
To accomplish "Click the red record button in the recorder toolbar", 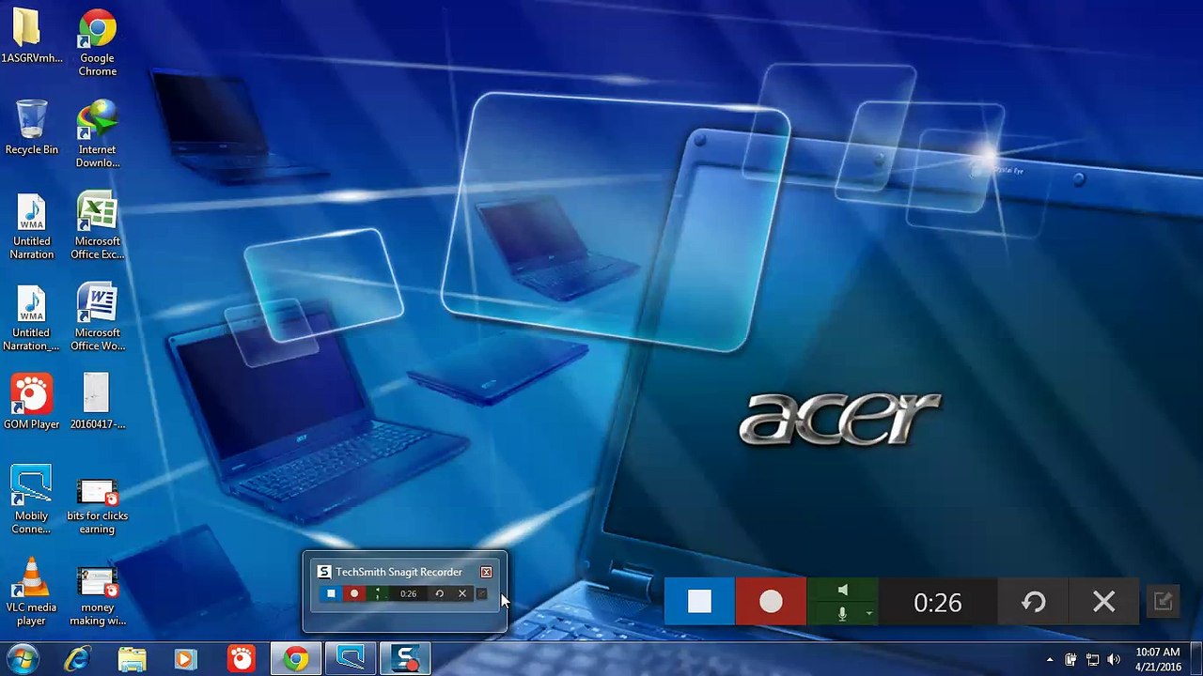I will point(771,602).
